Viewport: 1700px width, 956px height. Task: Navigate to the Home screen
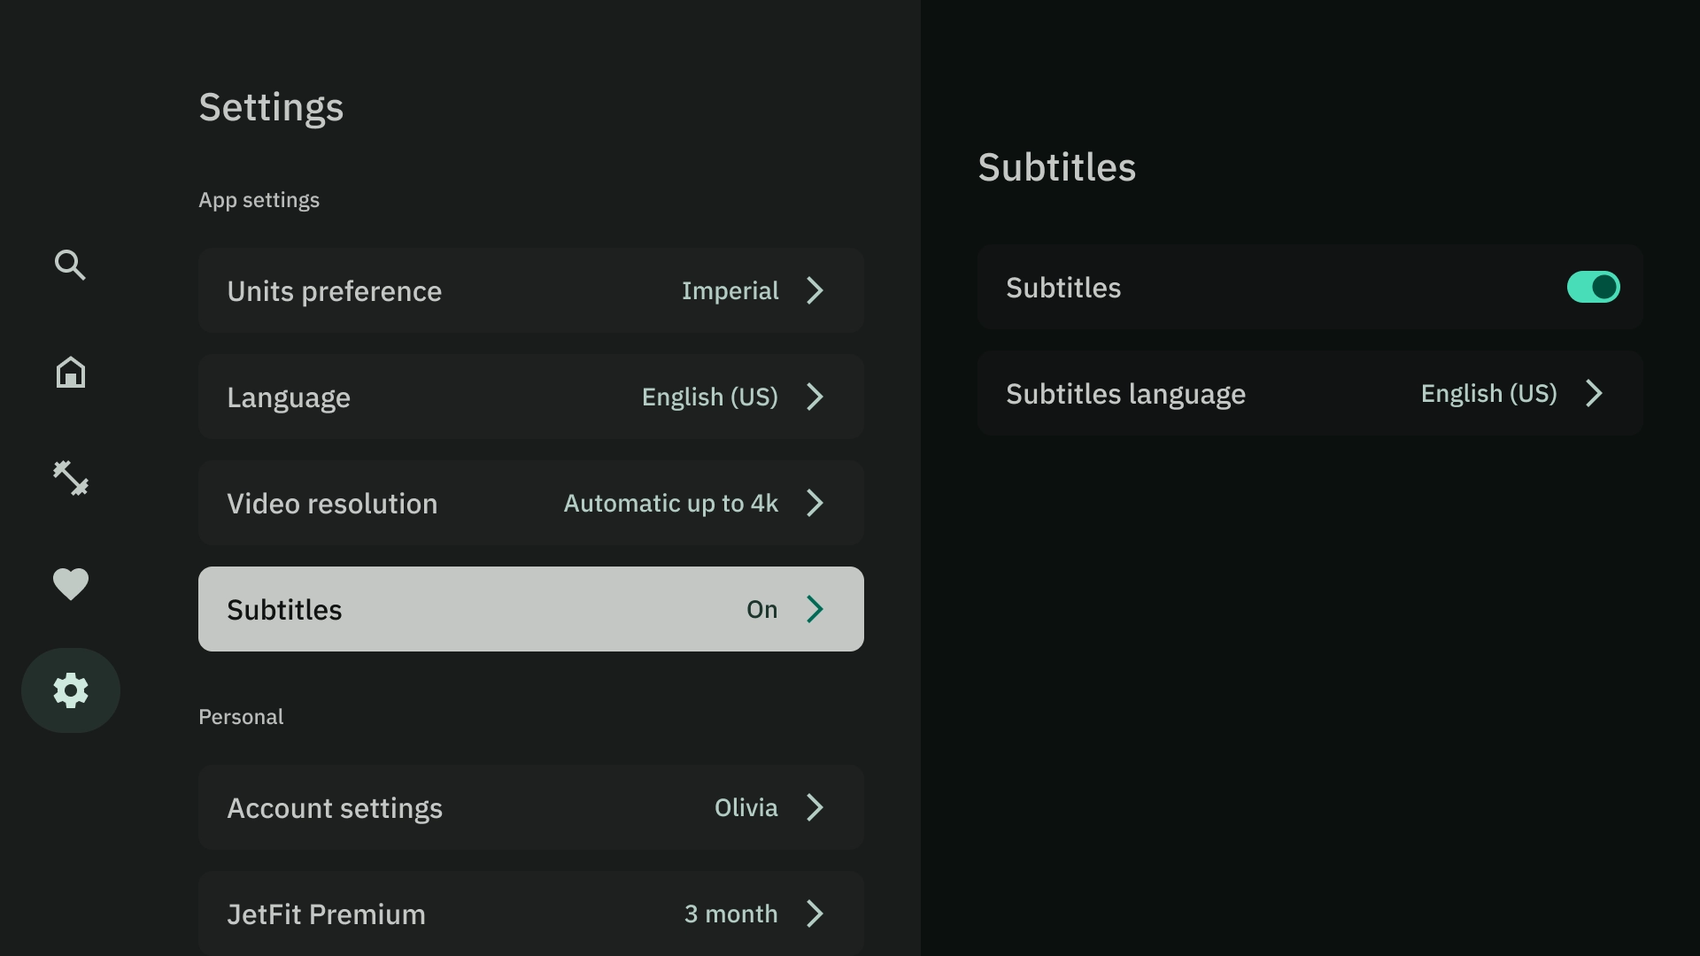[x=70, y=371]
